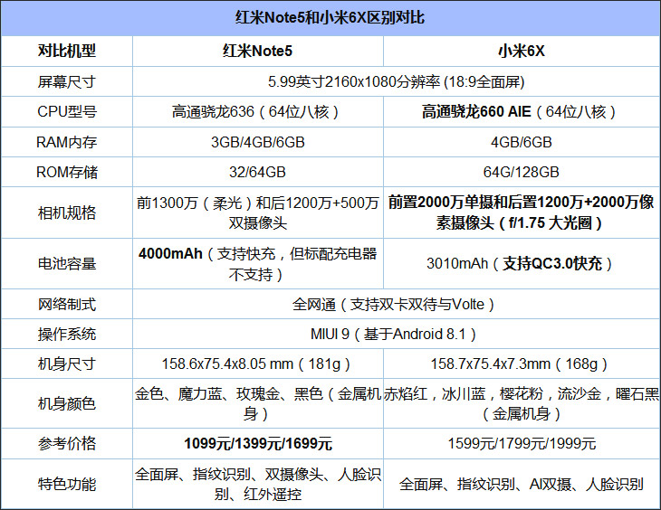Click the price '1599元/1799元/1999元'
661x510 pixels.
point(522,443)
